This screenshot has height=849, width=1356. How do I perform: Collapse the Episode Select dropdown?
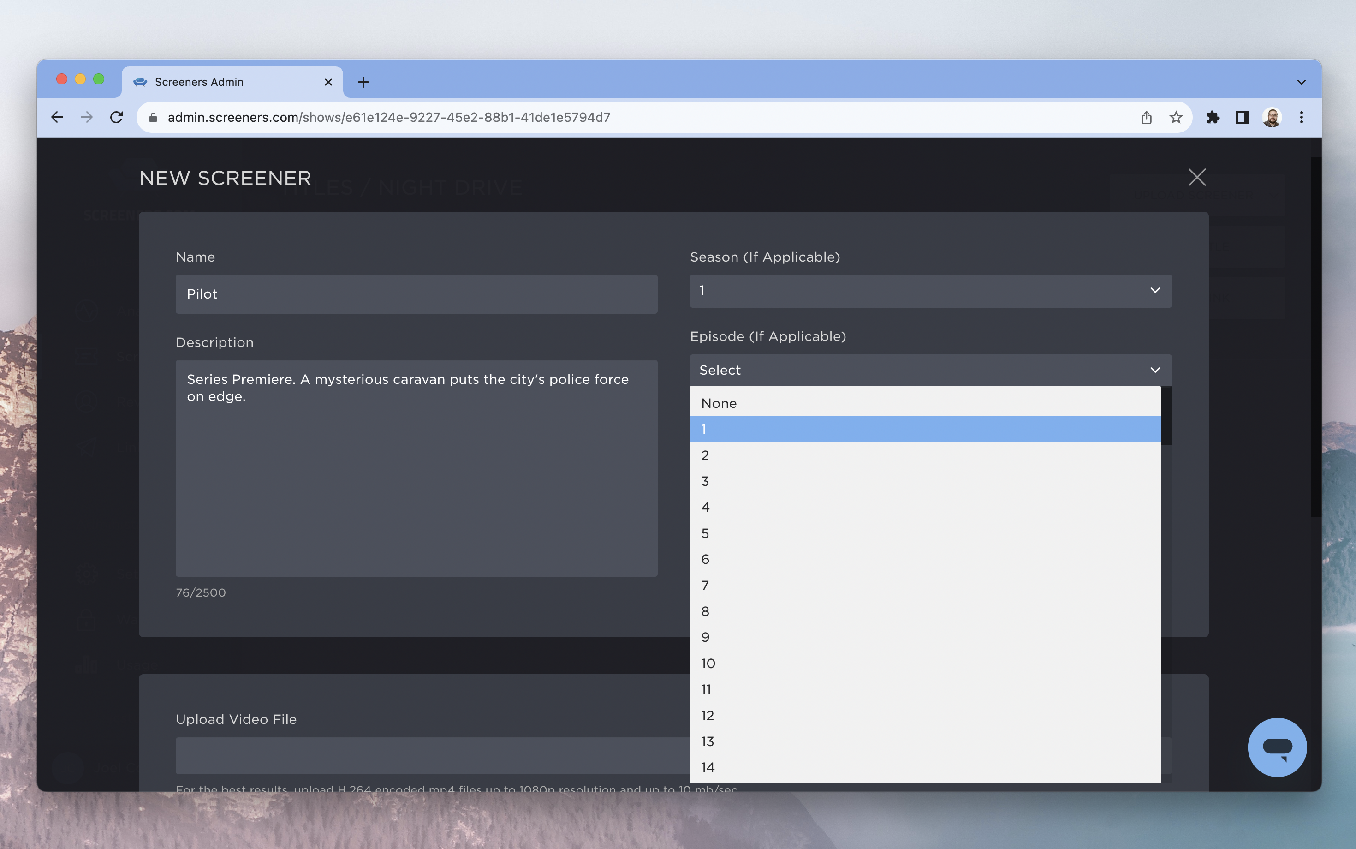[x=930, y=370]
